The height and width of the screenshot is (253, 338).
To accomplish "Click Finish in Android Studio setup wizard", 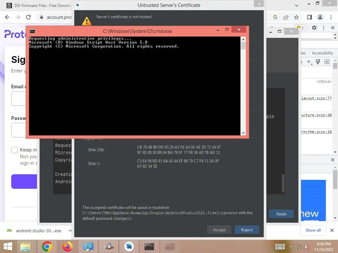I will pyautogui.click(x=281, y=214).
